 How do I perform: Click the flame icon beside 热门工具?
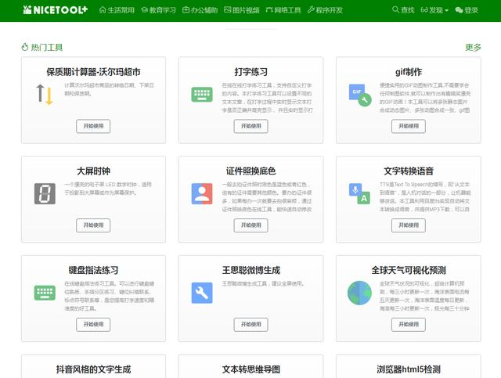tap(25, 47)
